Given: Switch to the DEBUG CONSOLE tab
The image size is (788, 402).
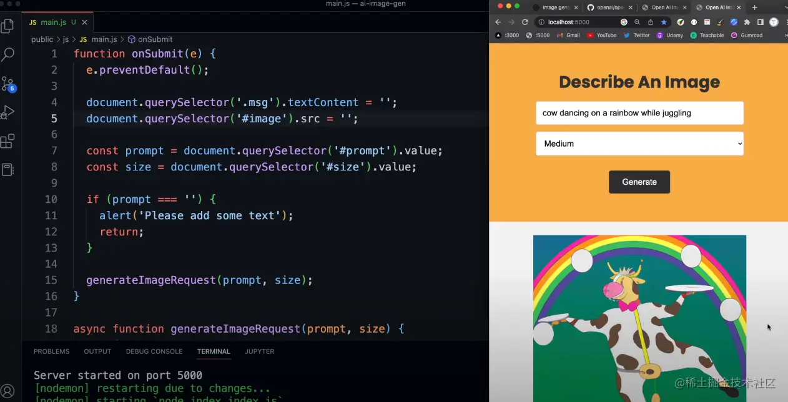Looking at the screenshot, I should click(154, 351).
